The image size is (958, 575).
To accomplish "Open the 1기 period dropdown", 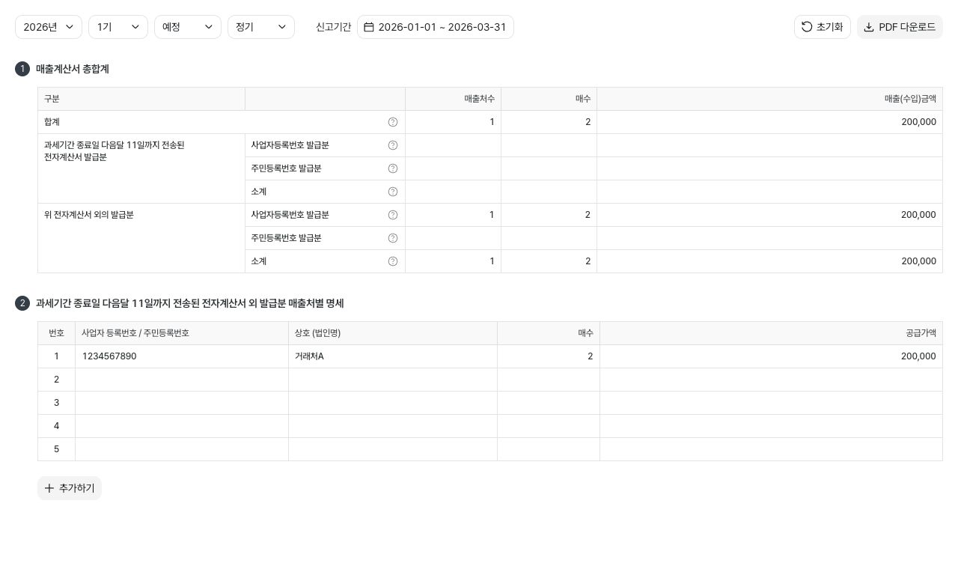I will 118,27.
